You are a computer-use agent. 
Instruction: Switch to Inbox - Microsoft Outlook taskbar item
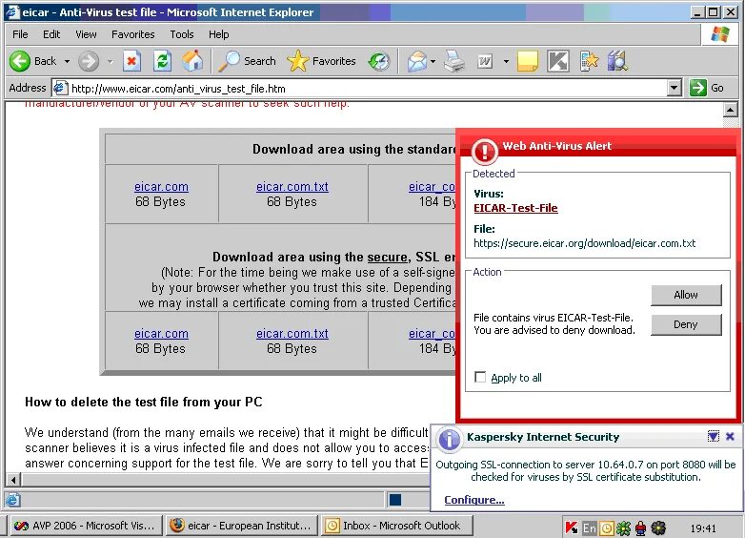tap(397, 526)
